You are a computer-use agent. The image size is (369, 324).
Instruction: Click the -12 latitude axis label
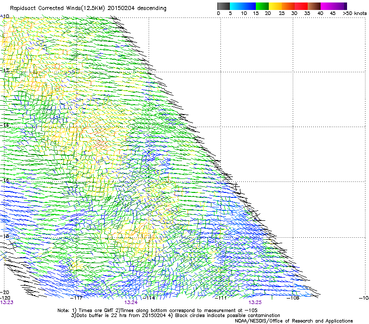pos(4,71)
